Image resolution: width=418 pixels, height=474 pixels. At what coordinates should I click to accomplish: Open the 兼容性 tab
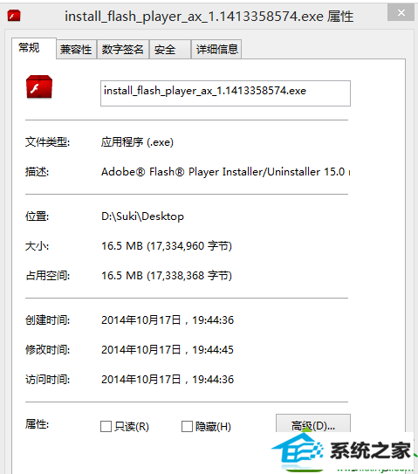pos(76,49)
